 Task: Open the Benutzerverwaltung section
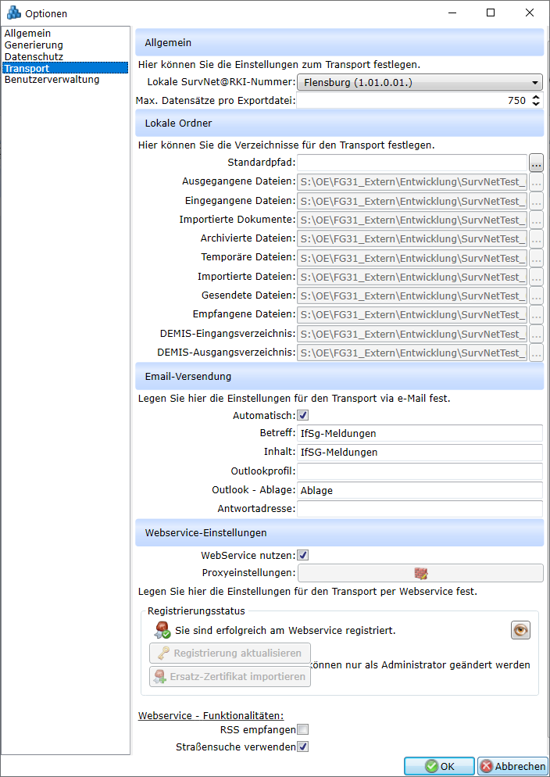(52, 80)
